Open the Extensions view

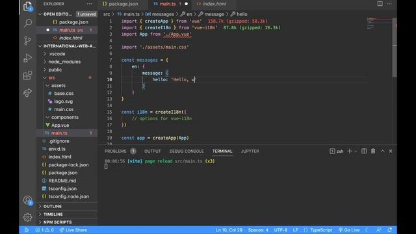coord(27,75)
